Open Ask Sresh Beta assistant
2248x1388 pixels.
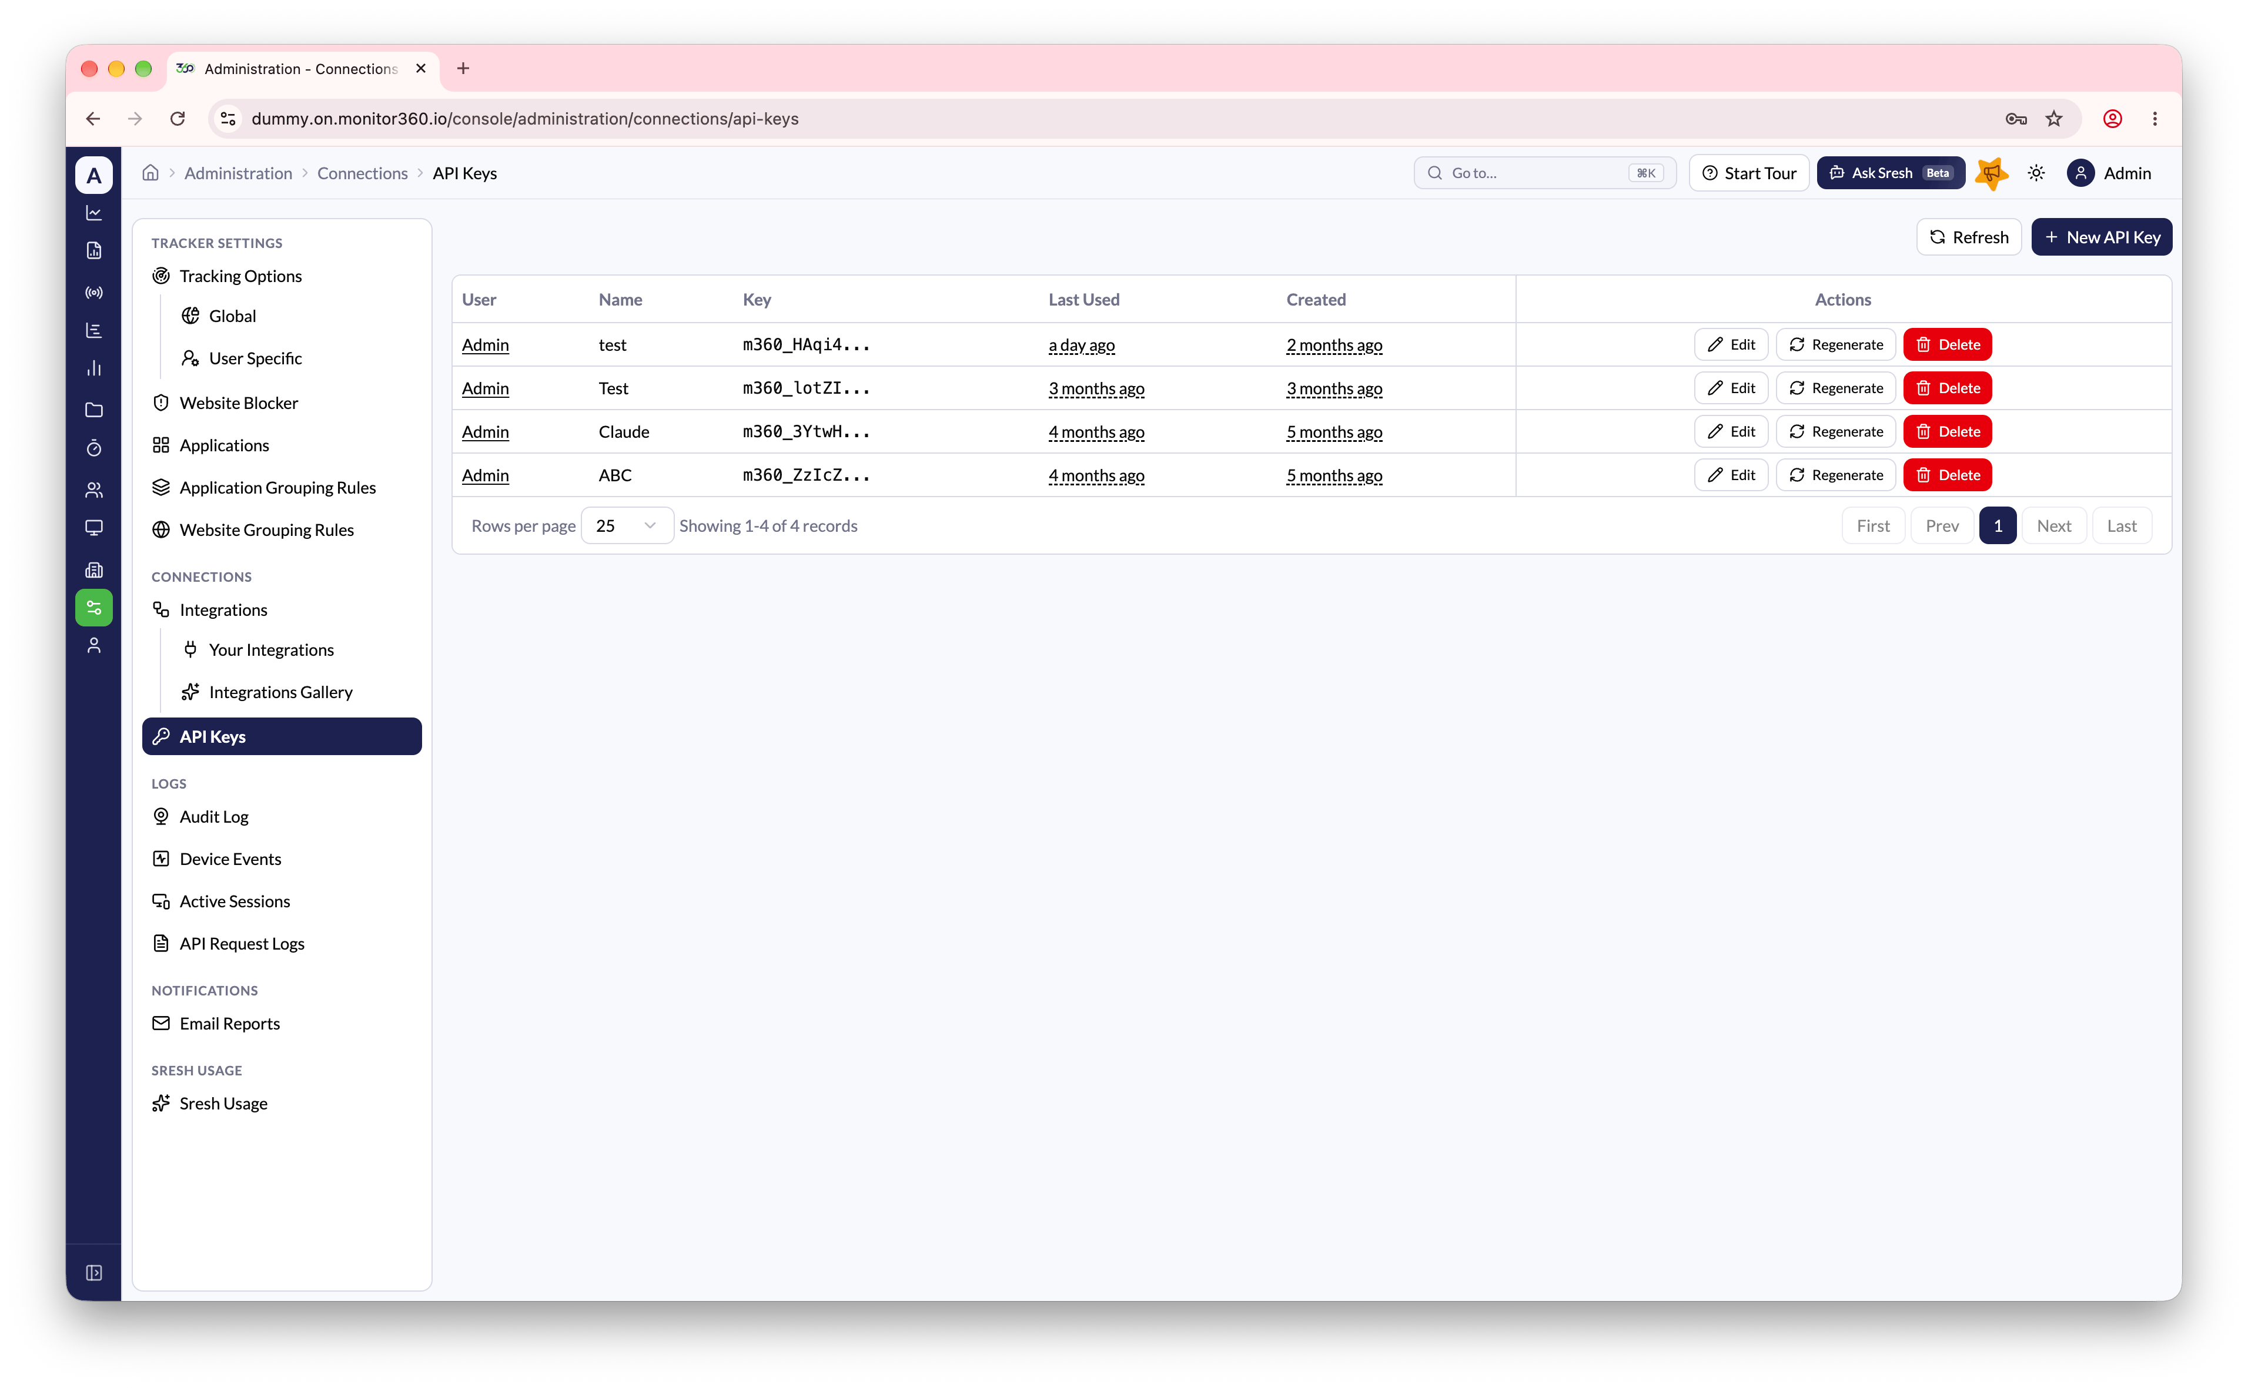(1890, 173)
